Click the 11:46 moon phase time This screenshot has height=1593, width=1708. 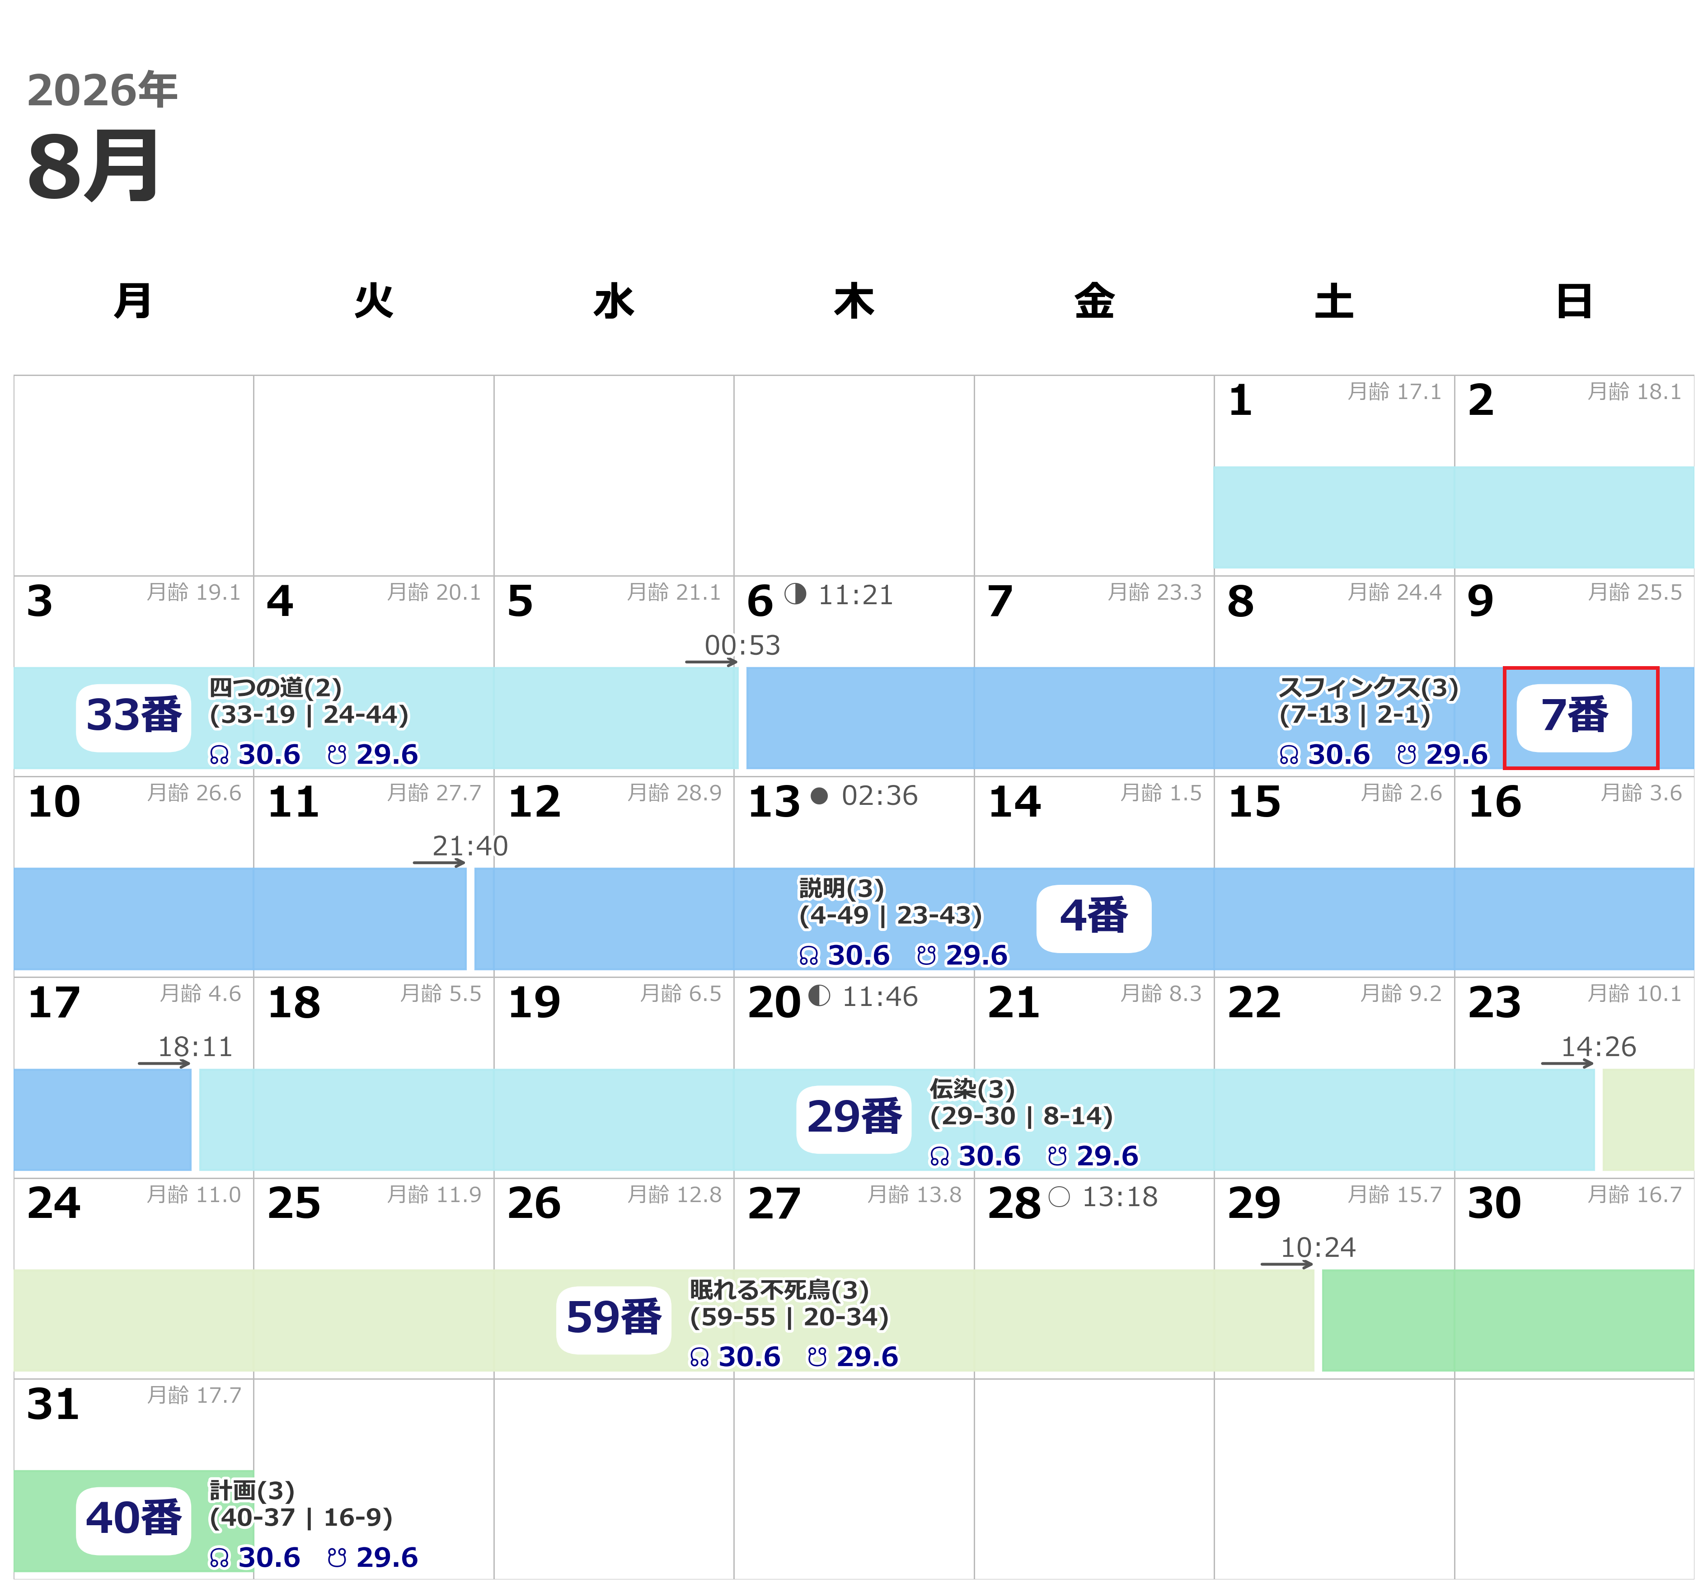(x=879, y=997)
